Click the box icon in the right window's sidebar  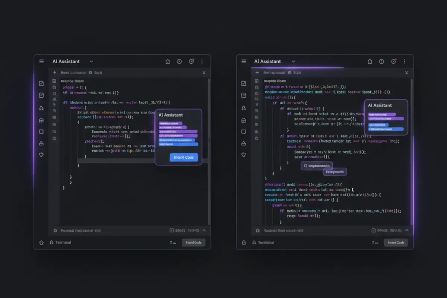(243, 131)
